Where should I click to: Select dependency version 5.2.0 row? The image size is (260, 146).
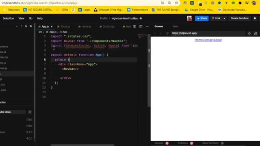coord(17,132)
